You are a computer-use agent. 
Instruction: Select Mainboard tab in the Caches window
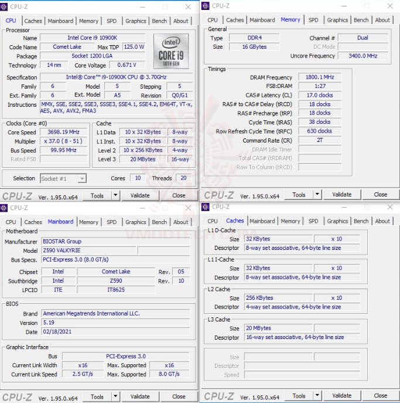(x=262, y=221)
